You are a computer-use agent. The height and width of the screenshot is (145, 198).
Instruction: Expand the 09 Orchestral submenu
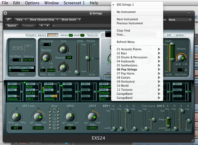coord(137,82)
